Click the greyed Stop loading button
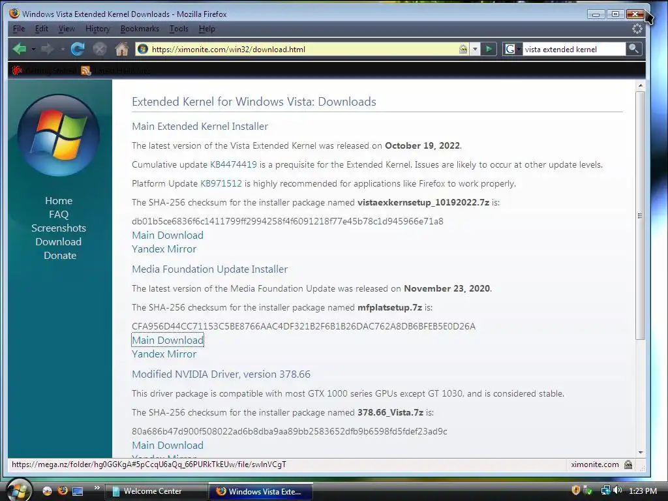The width and height of the screenshot is (668, 501). 100,49
